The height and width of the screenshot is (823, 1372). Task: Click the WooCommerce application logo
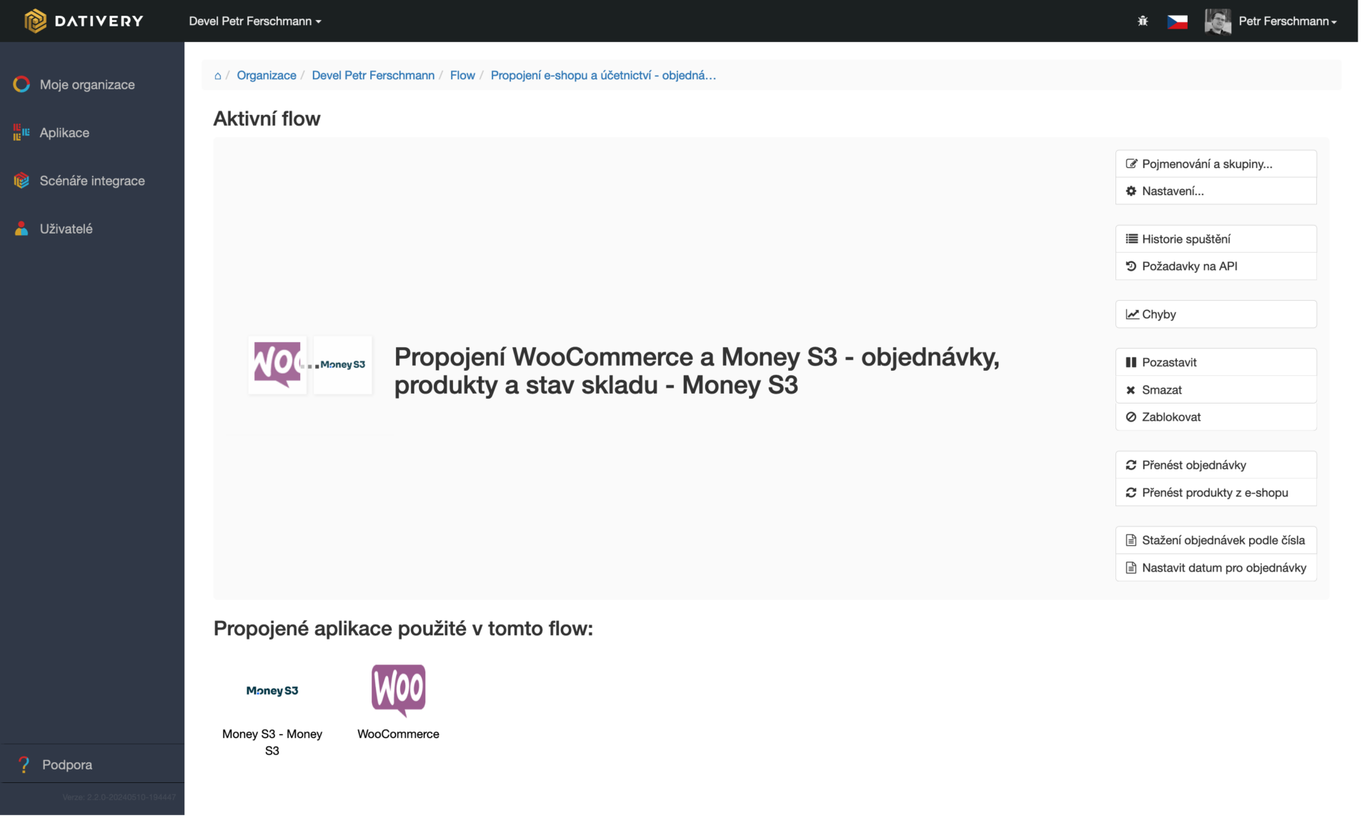coord(398,690)
